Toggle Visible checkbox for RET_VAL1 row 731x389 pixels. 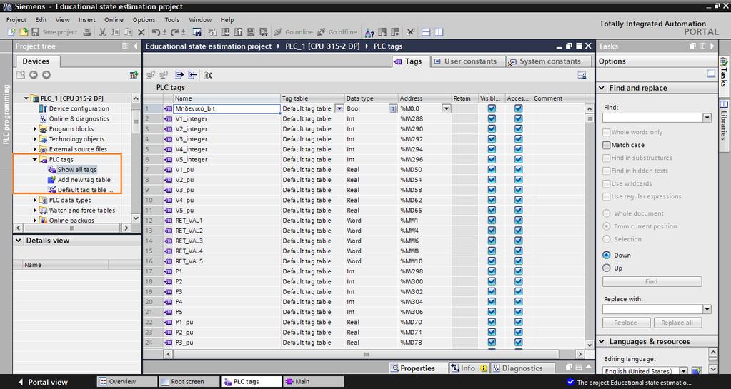tap(492, 221)
